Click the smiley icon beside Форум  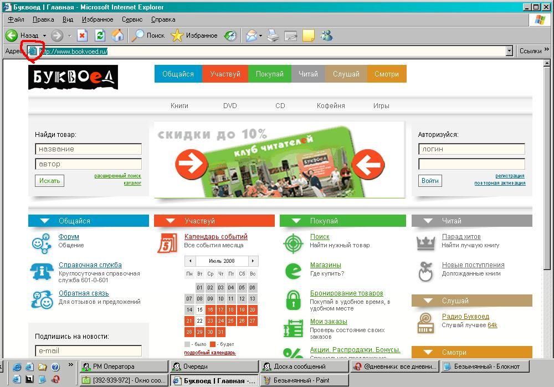[42, 243]
